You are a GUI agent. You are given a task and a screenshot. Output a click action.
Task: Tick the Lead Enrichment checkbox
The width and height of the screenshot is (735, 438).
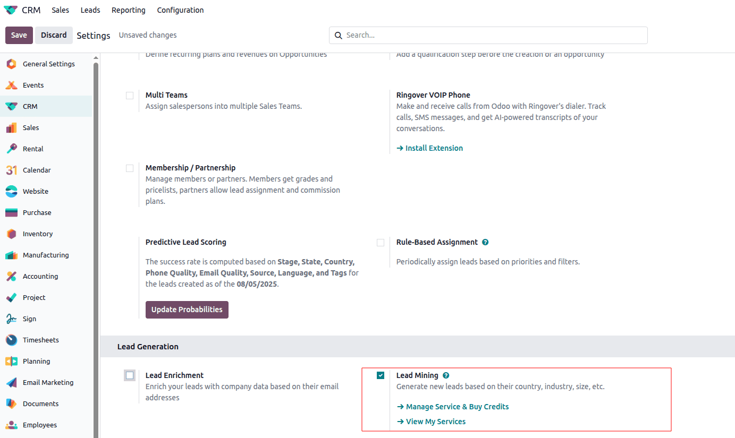[x=130, y=376]
